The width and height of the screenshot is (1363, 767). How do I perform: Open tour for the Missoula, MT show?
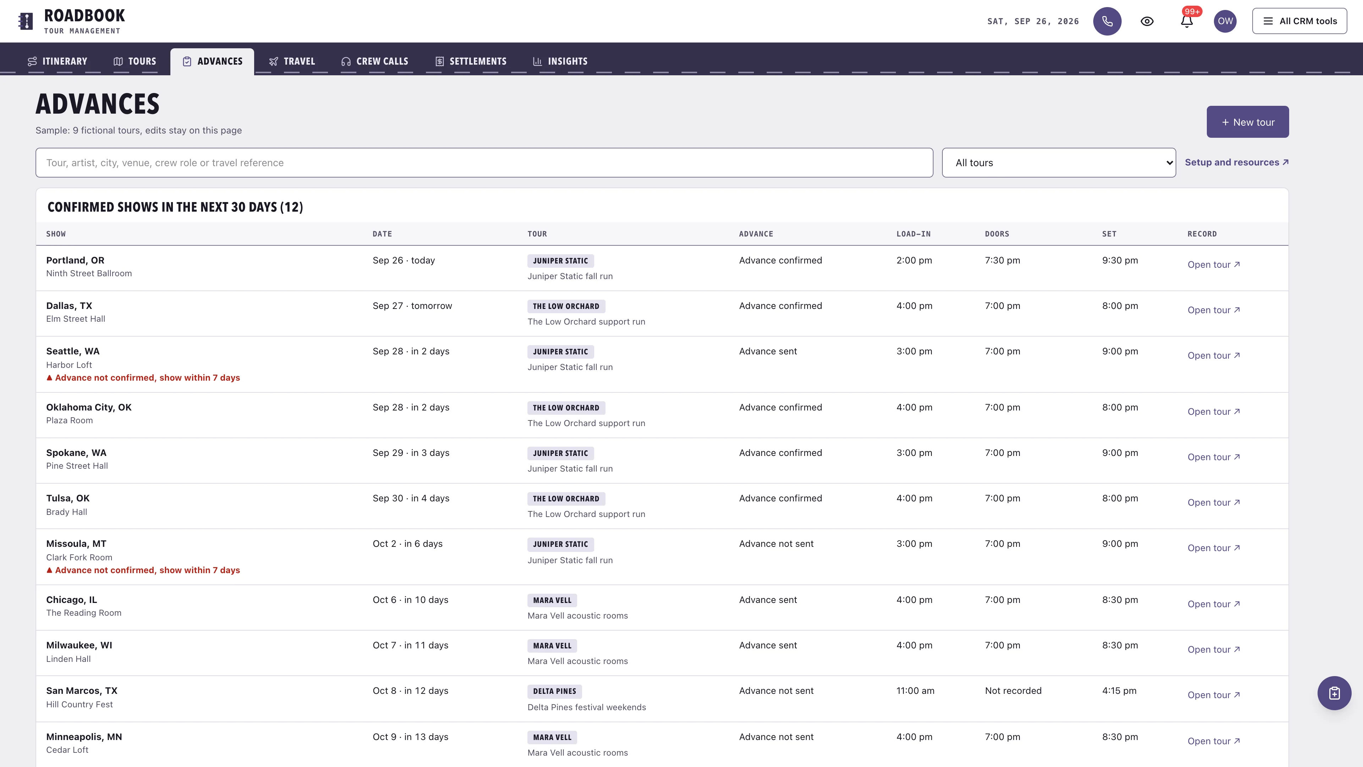[x=1213, y=548]
